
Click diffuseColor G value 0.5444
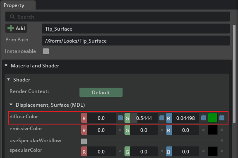(x=144, y=118)
